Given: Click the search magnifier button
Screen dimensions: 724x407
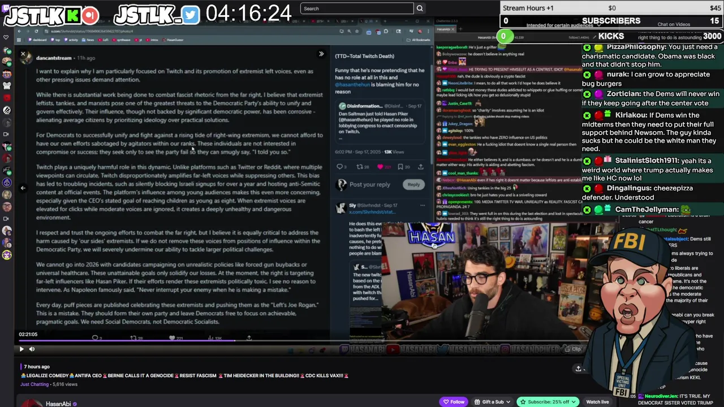Looking at the screenshot, I should [420, 8].
